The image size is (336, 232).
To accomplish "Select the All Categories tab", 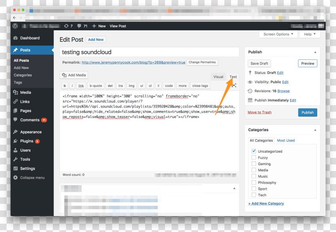I will 261,140.
